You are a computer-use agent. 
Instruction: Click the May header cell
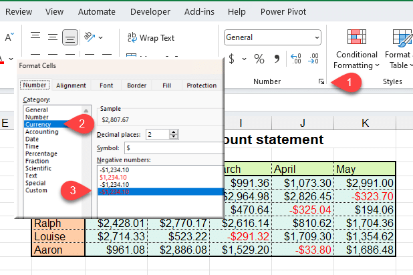[365, 169]
